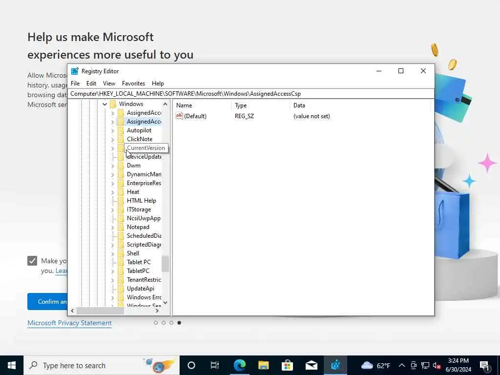The image size is (500, 375).
Task: Click the ClickNote folder icon
Action: (x=121, y=139)
